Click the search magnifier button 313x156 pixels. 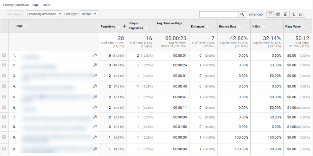tap(242, 14)
